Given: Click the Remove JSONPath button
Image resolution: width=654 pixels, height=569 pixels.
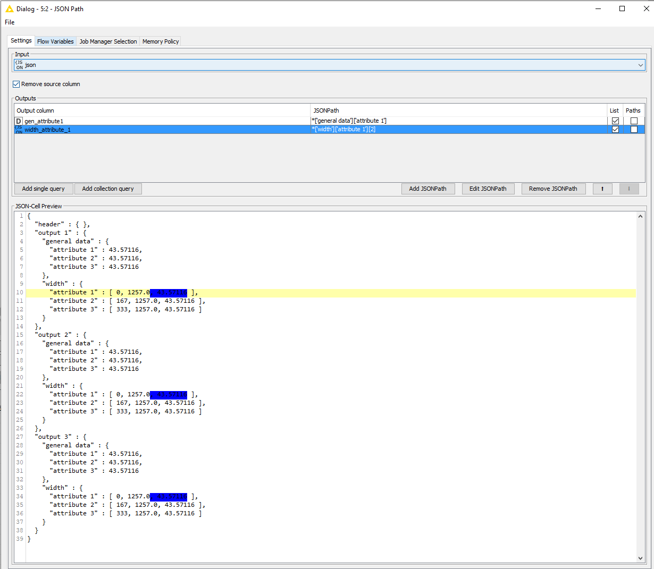Looking at the screenshot, I should [x=554, y=189].
